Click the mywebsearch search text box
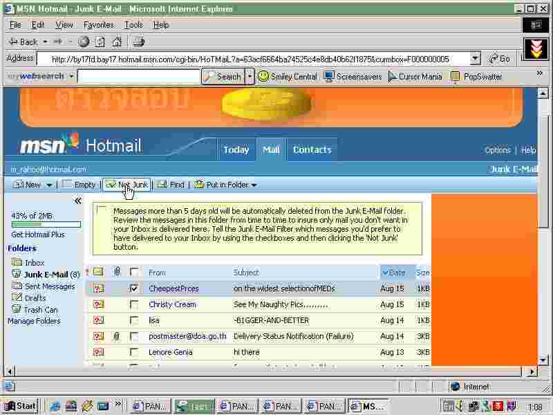The image size is (553, 415). point(139,76)
